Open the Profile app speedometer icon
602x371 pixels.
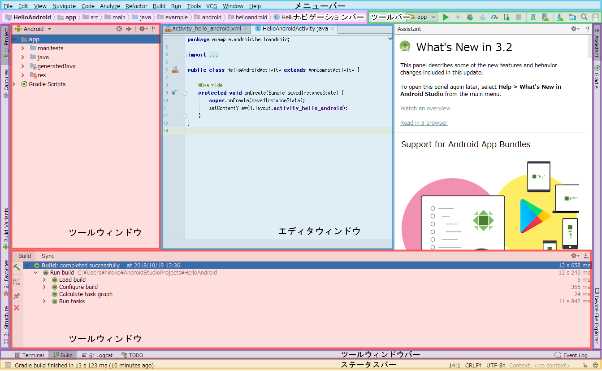tap(494, 17)
